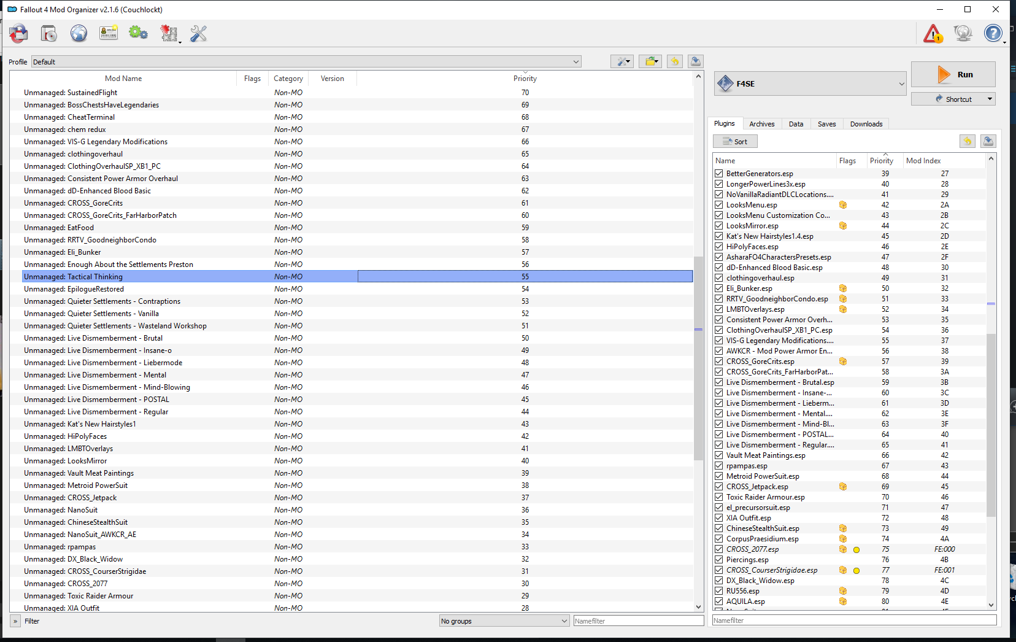The height and width of the screenshot is (642, 1016).
Task: Switch to the Plugins tab
Action: tap(725, 123)
